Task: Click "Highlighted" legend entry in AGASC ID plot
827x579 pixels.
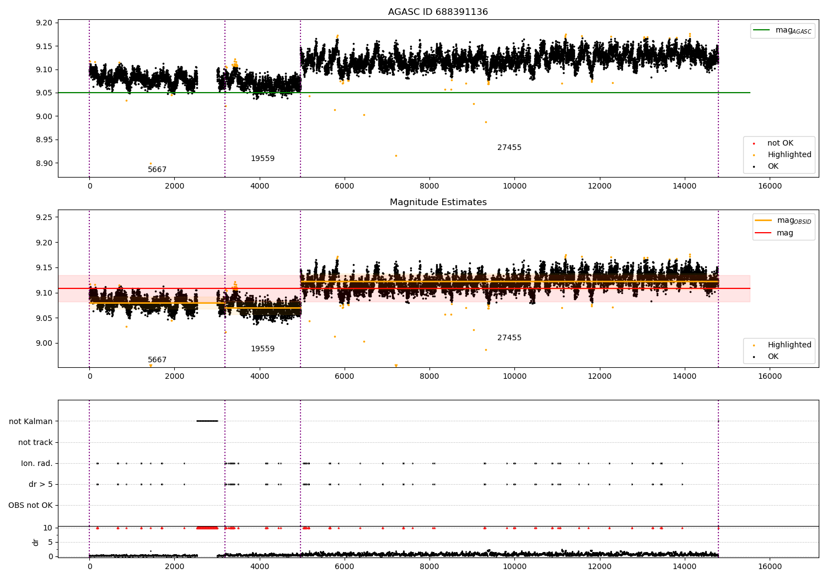Action: (x=790, y=155)
